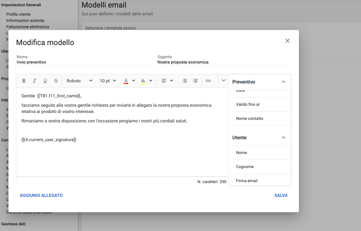This screenshot has height=231, width=361.
Task: Click the text alignment icon
Action: (164, 81)
